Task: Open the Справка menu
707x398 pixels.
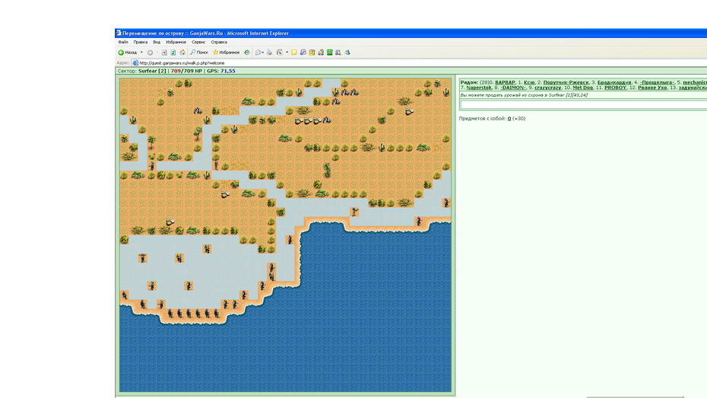Action: click(x=219, y=42)
